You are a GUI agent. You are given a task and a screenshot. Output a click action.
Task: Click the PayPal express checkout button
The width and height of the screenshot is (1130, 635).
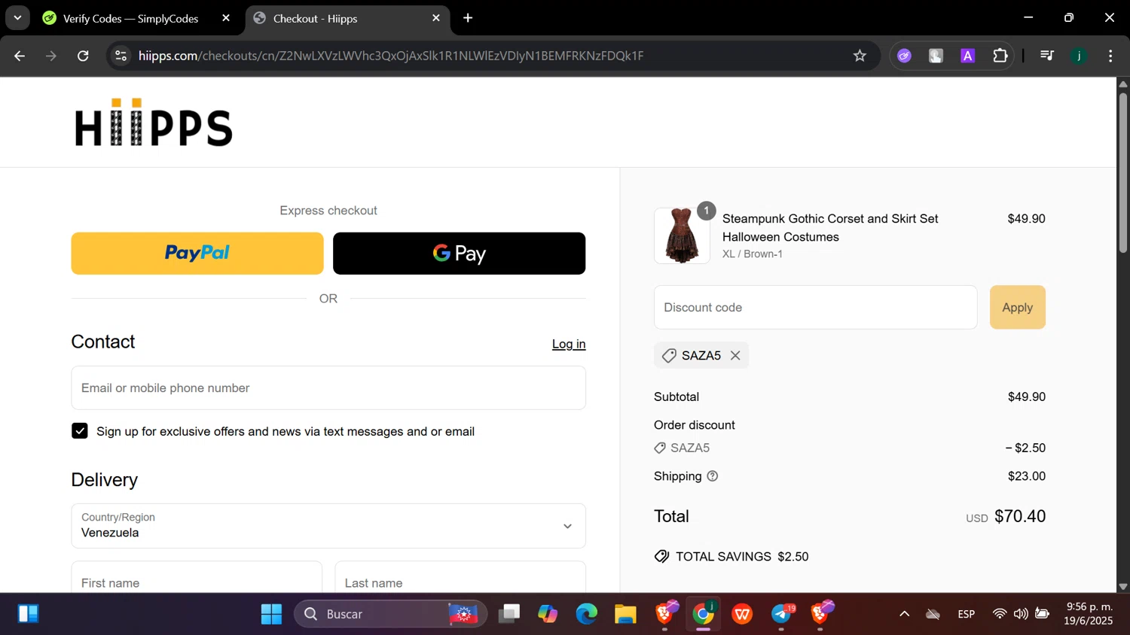197,254
